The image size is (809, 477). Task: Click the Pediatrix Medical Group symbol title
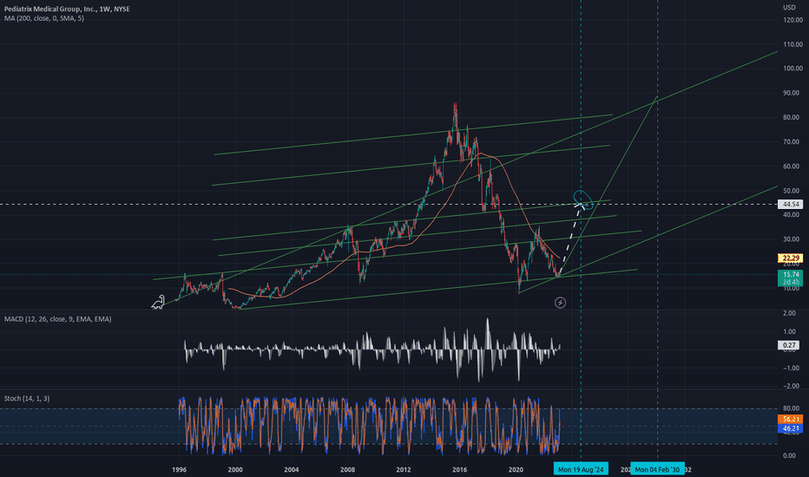pos(67,9)
